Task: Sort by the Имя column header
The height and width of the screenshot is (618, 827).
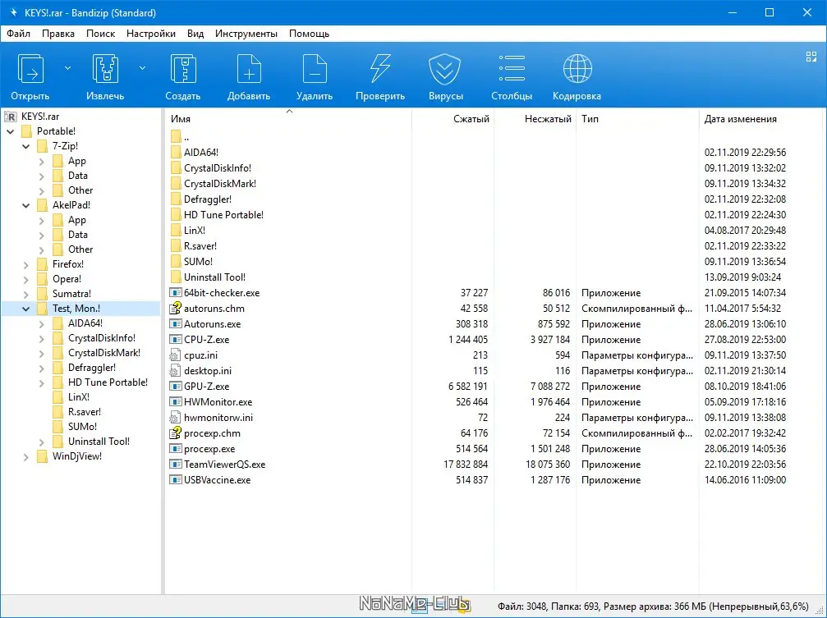Action: [288, 119]
